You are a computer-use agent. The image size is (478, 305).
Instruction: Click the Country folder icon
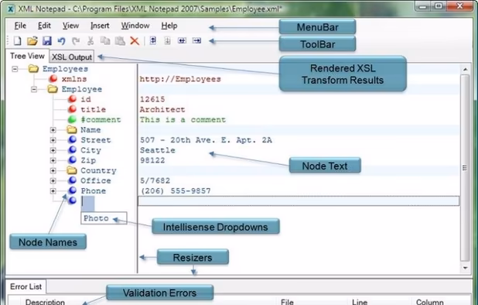click(72, 170)
